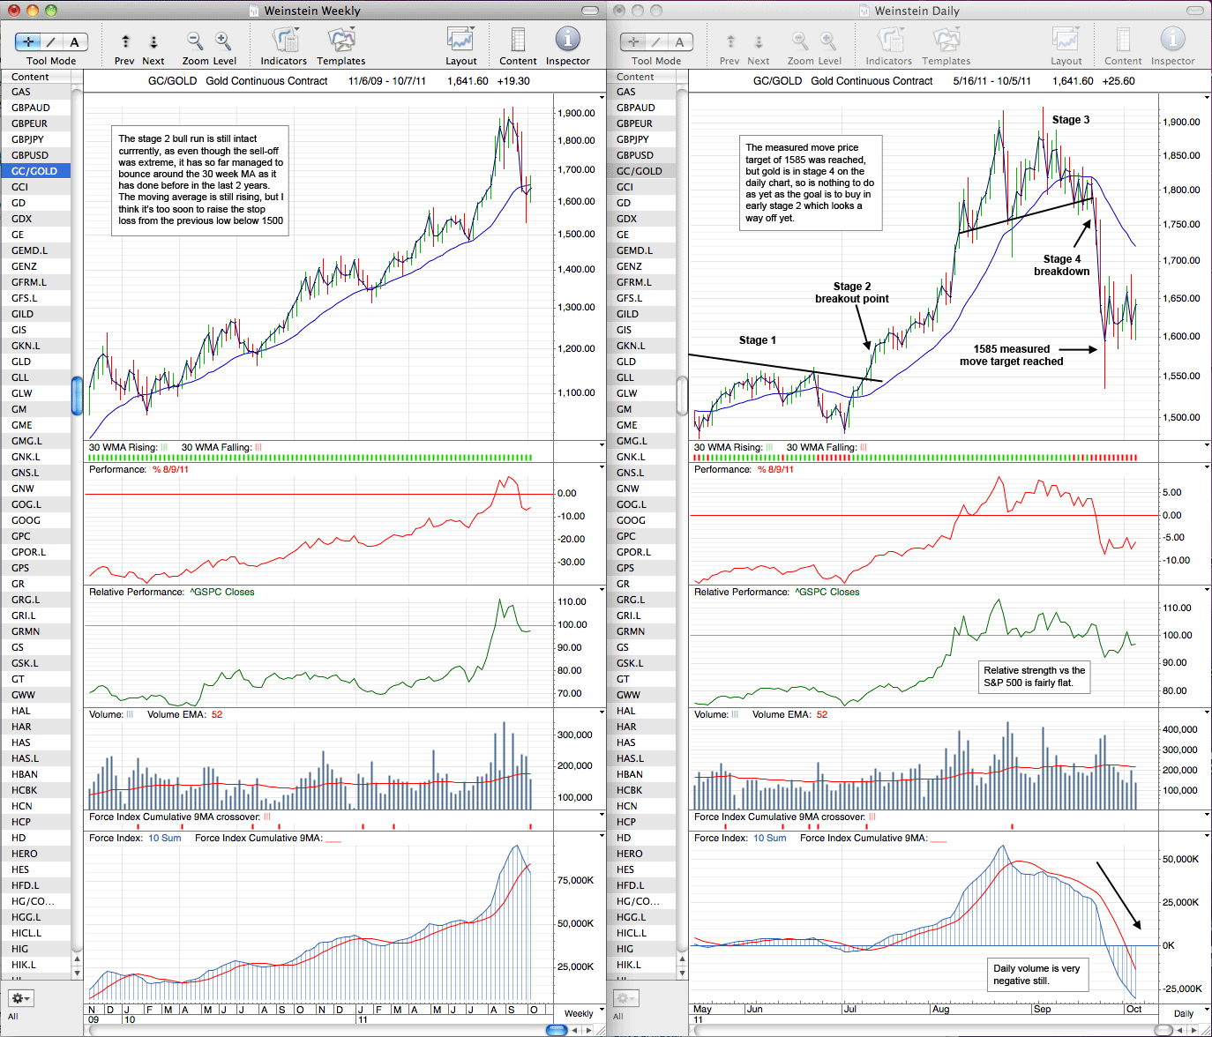Zoom in using Weinstein Weekly magnifier plus
This screenshot has height=1037, width=1212.
pos(223,41)
